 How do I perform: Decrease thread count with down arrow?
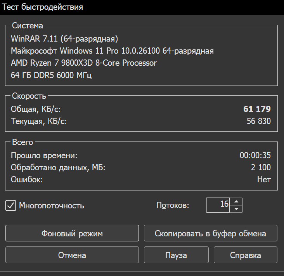pos(236,209)
